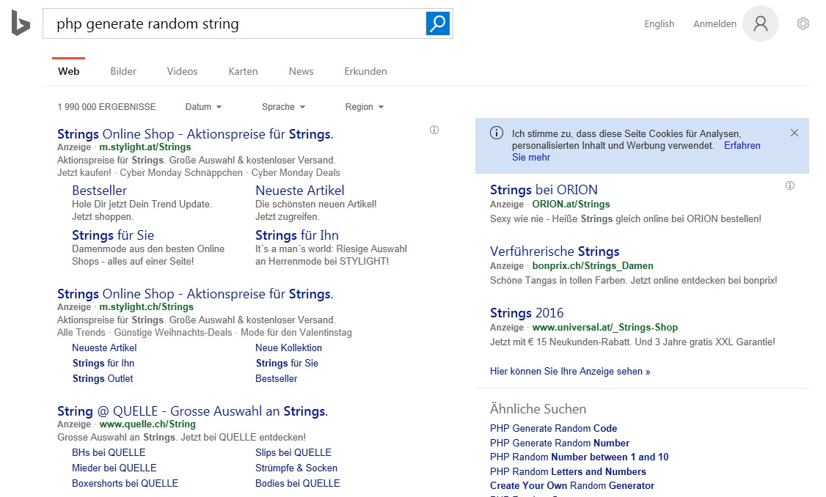Click in the search query field
Viewport: 826px width, 497px height.
[235, 23]
